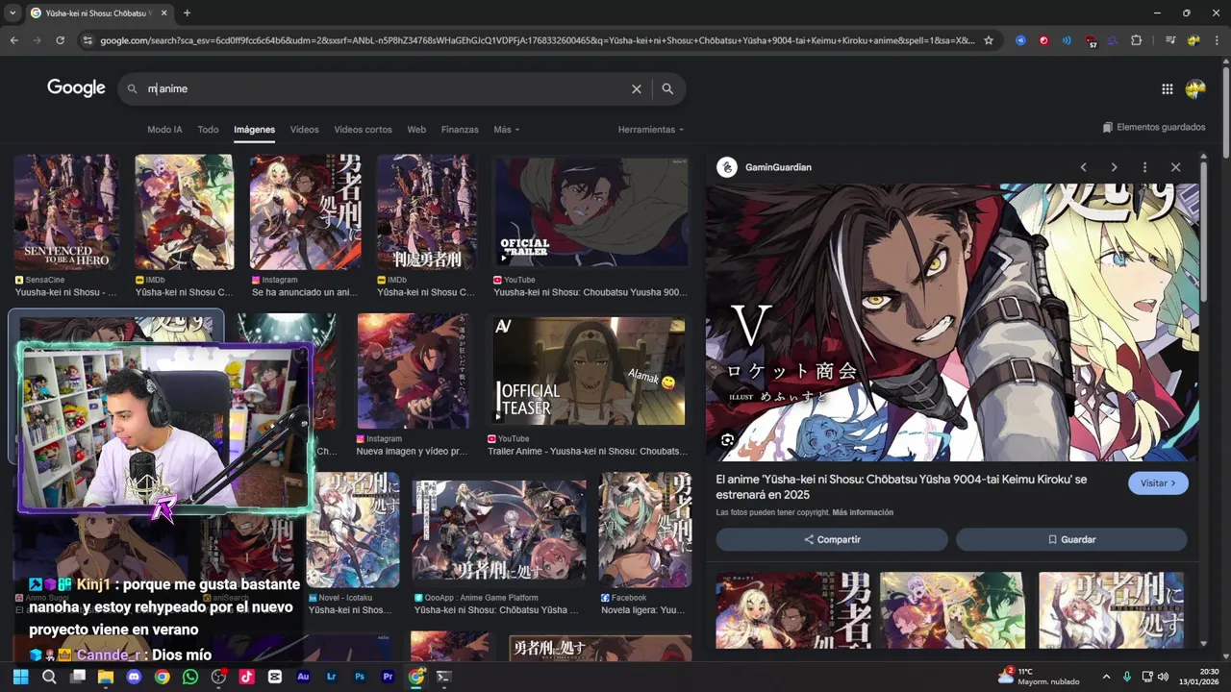This screenshot has width=1231, height=692.
Task: Show next image in preview panel
Action: 1114,167
